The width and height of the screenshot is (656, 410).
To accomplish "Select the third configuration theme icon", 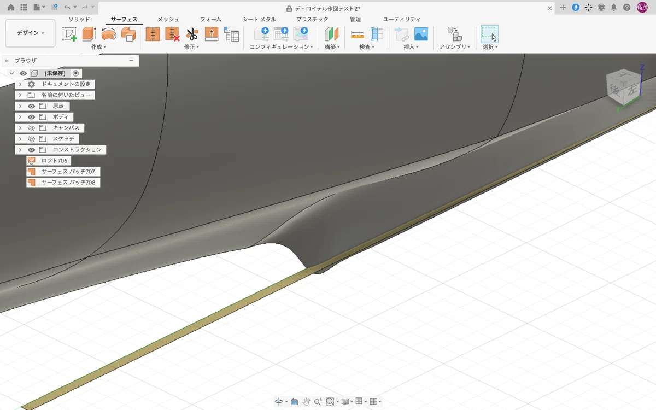I will tap(301, 34).
